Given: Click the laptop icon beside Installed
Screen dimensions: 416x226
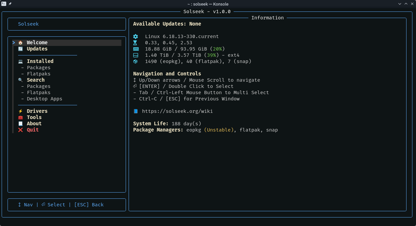Looking at the screenshot, I should 20,61.
